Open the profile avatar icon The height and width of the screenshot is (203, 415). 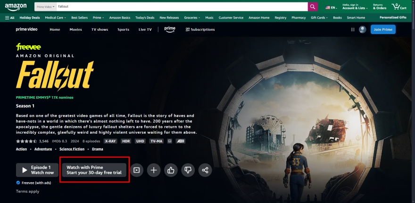362,29
